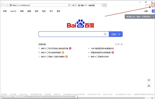Click the browser Back arrow button
155x99 pixels.
pos(3,5)
